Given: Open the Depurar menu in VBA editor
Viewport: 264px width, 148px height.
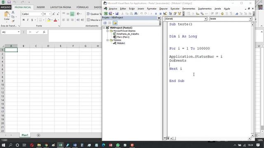Looking at the screenshot, I should [x=163, y=9].
